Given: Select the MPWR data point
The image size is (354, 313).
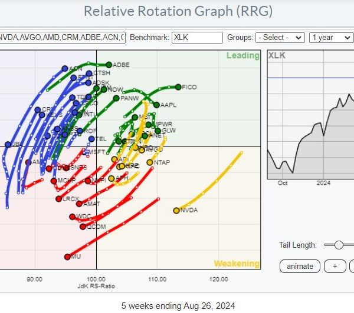Looking at the screenshot, I should click(x=148, y=125).
